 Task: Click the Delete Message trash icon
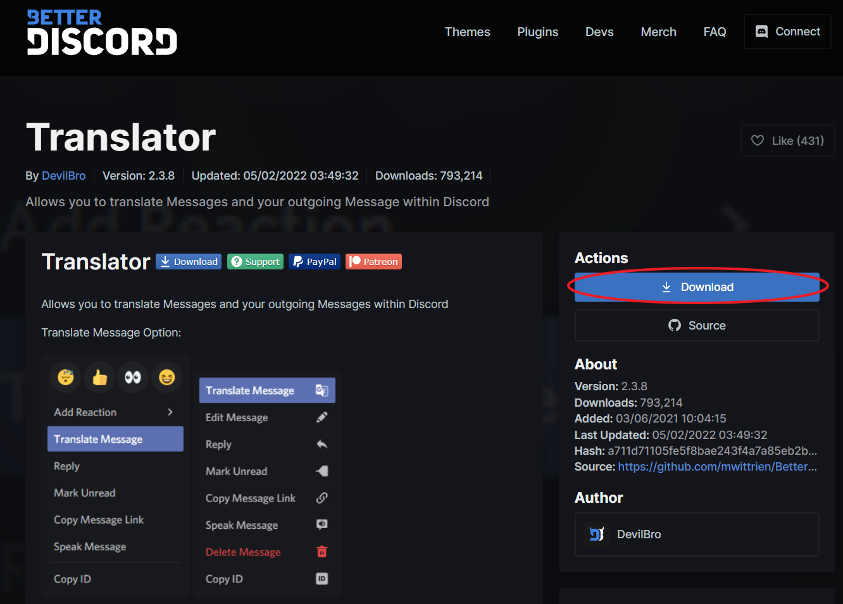(322, 552)
